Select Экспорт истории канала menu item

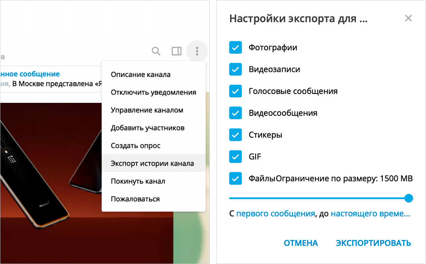pyautogui.click(x=152, y=164)
